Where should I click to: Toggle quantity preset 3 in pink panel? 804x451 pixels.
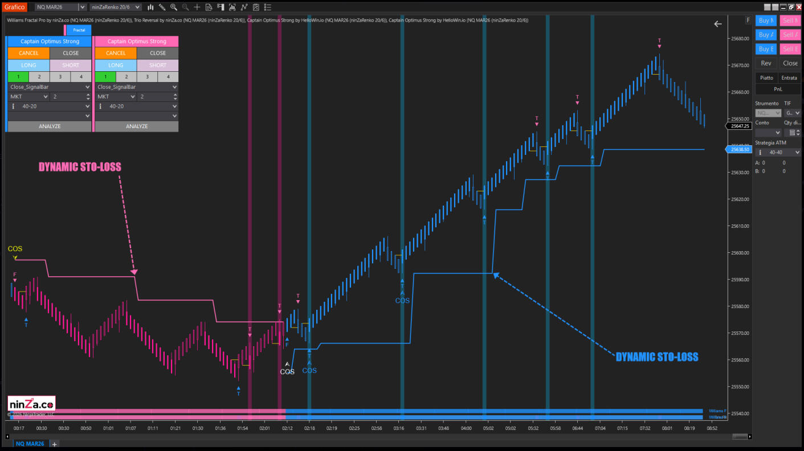tap(147, 77)
